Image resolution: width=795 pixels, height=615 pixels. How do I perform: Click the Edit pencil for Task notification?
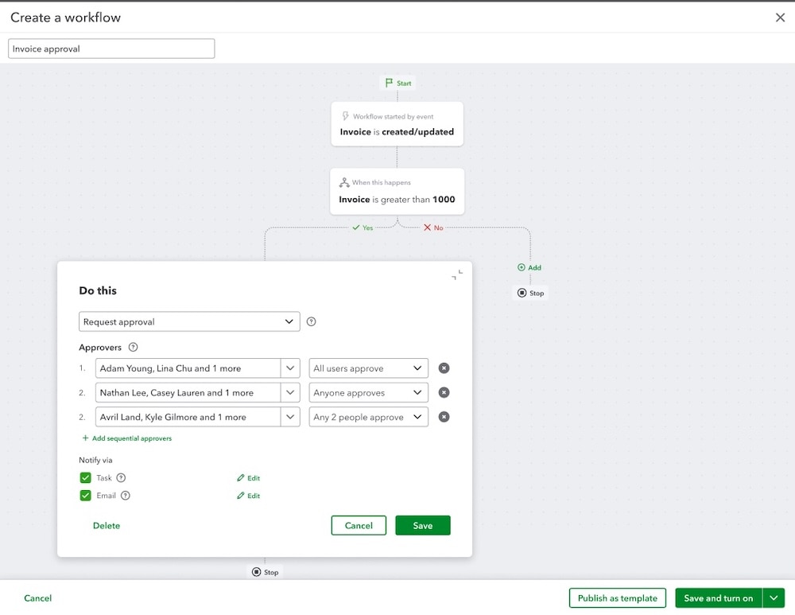tap(247, 477)
